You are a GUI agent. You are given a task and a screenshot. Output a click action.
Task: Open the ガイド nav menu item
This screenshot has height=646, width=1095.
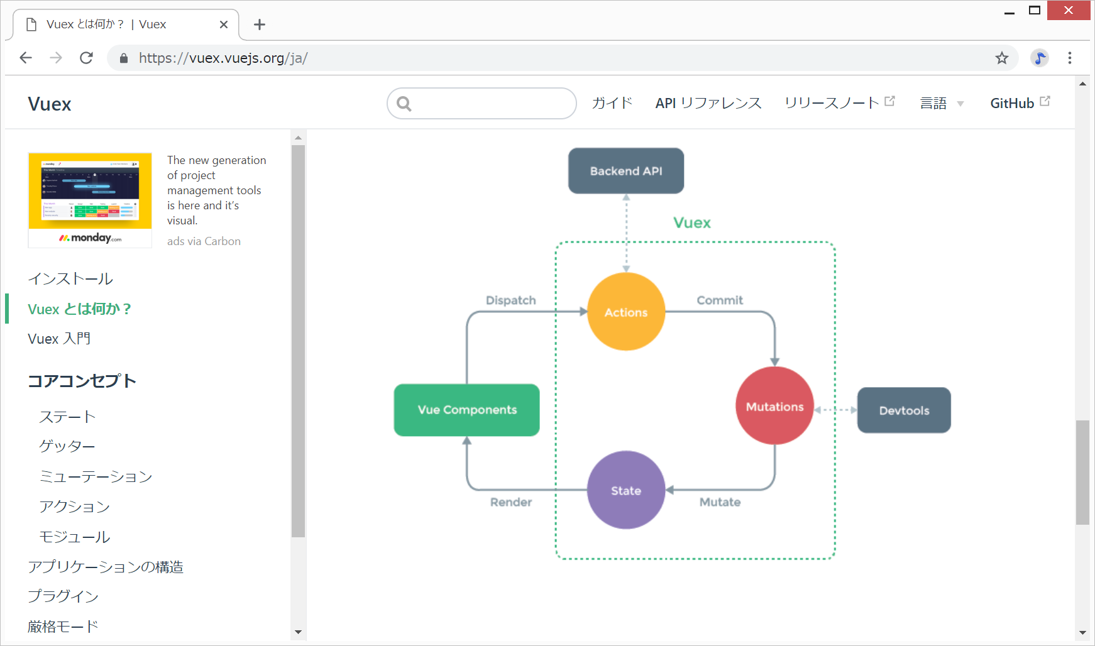tap(612, 103)
